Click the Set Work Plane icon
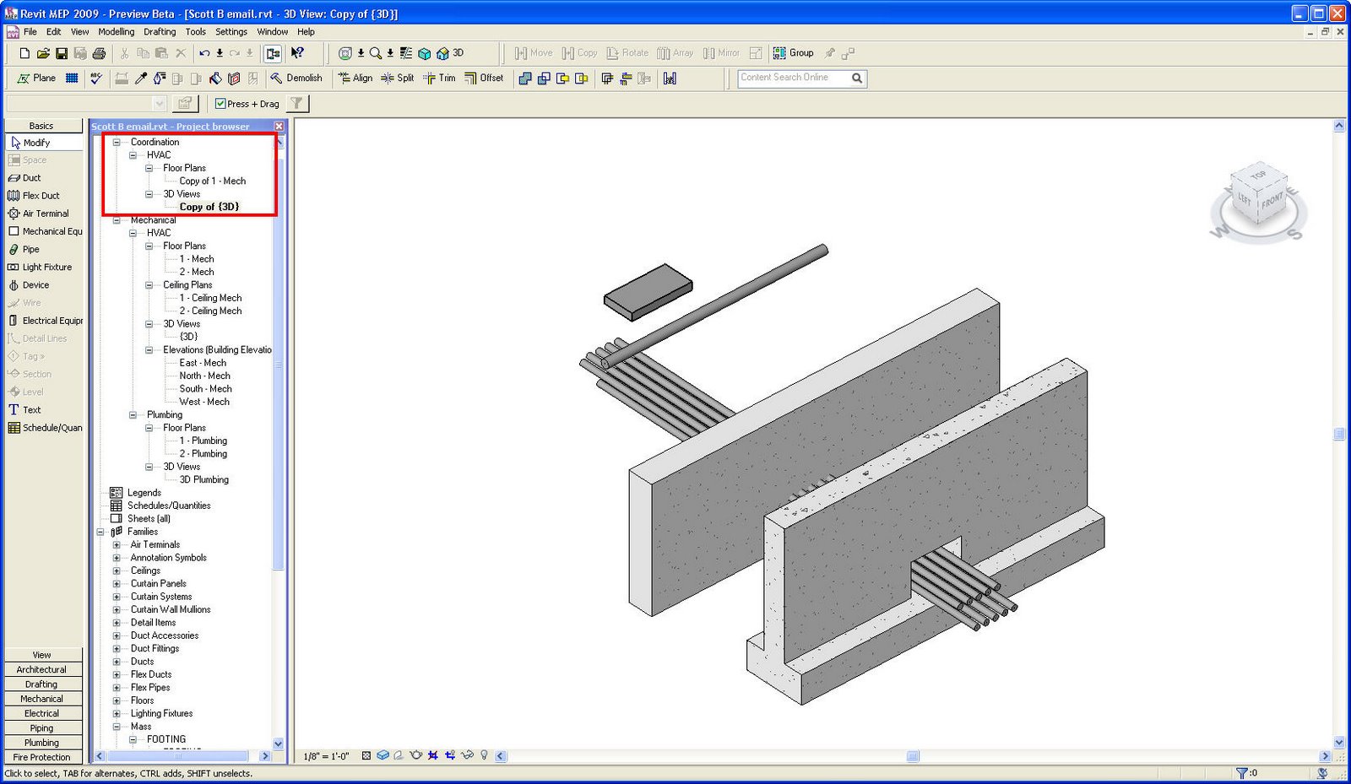 click(36, 78)
